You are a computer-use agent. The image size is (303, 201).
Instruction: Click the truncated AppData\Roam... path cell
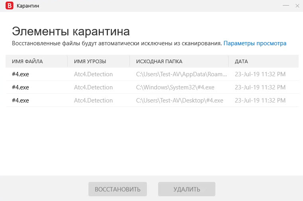tap(182, 74)
